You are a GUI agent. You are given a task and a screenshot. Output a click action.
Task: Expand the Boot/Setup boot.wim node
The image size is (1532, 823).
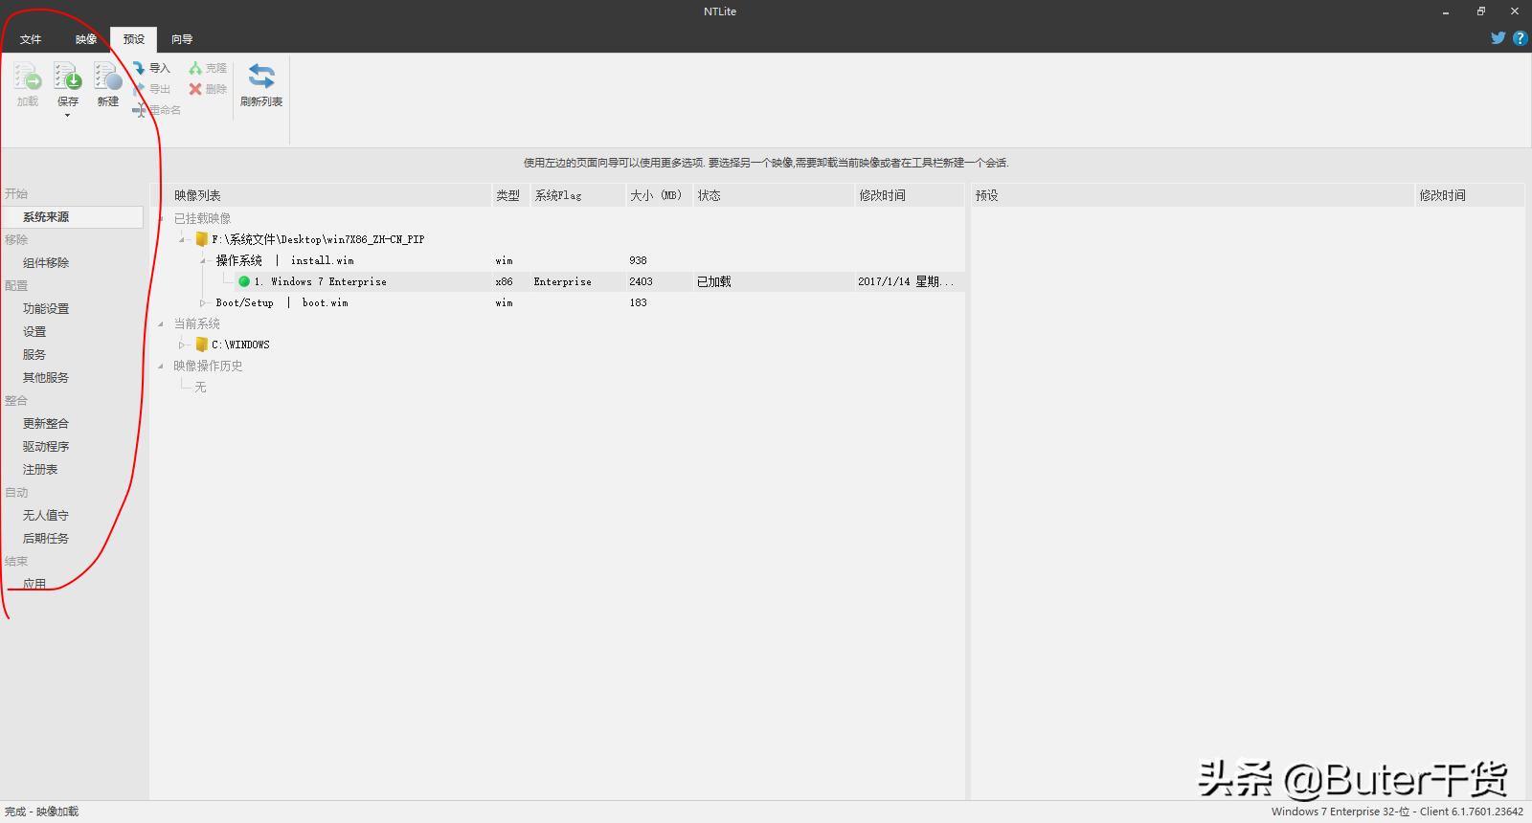203,302
